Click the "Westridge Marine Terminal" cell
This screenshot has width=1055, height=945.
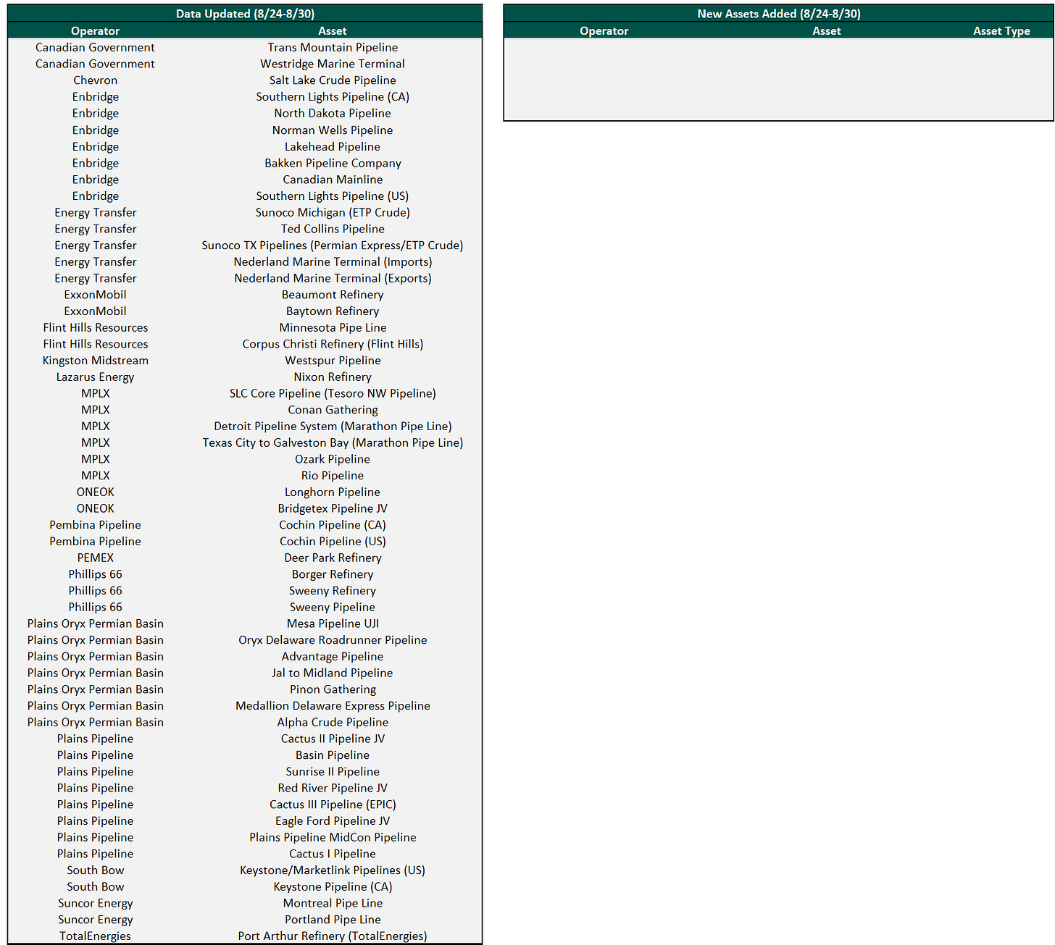tap(333, 64)
